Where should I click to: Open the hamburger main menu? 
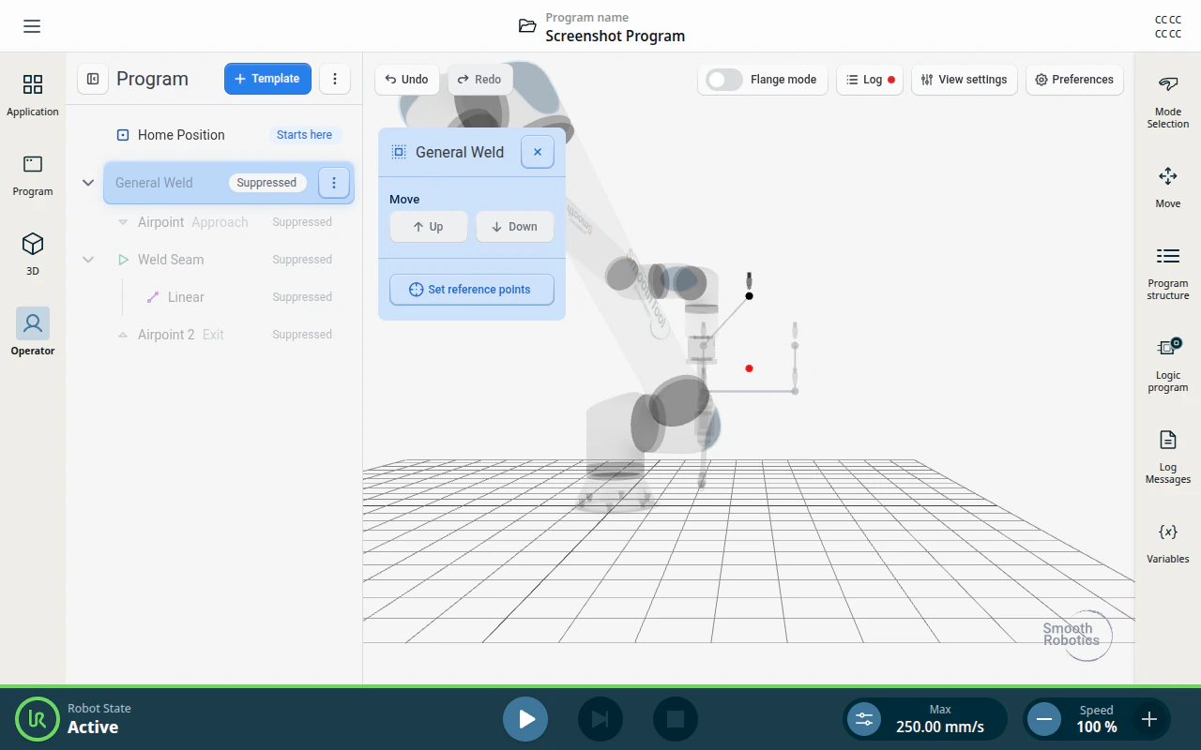pos(32,26)
